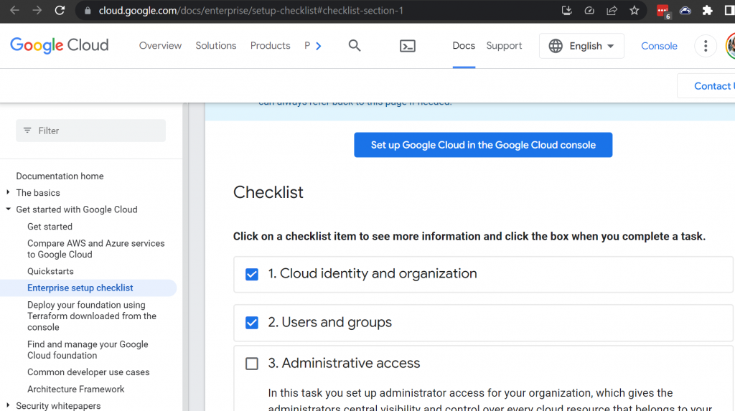Collapse the 3. Administrative access item
Image resolution: width=735 pixels, height=411 pixels.
pyautogui.click(x=344, y=363)
